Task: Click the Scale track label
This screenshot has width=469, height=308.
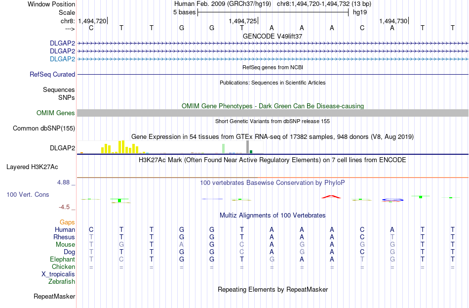Action: [67, 12]
